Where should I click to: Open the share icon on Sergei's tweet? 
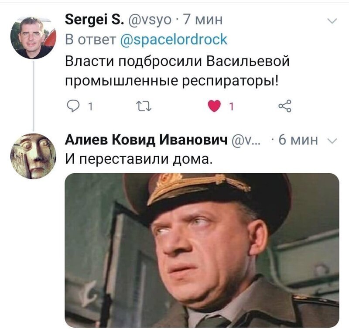285,106
